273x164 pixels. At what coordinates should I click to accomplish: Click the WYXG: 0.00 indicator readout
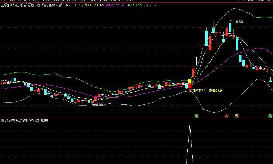(x=39, y=121)
